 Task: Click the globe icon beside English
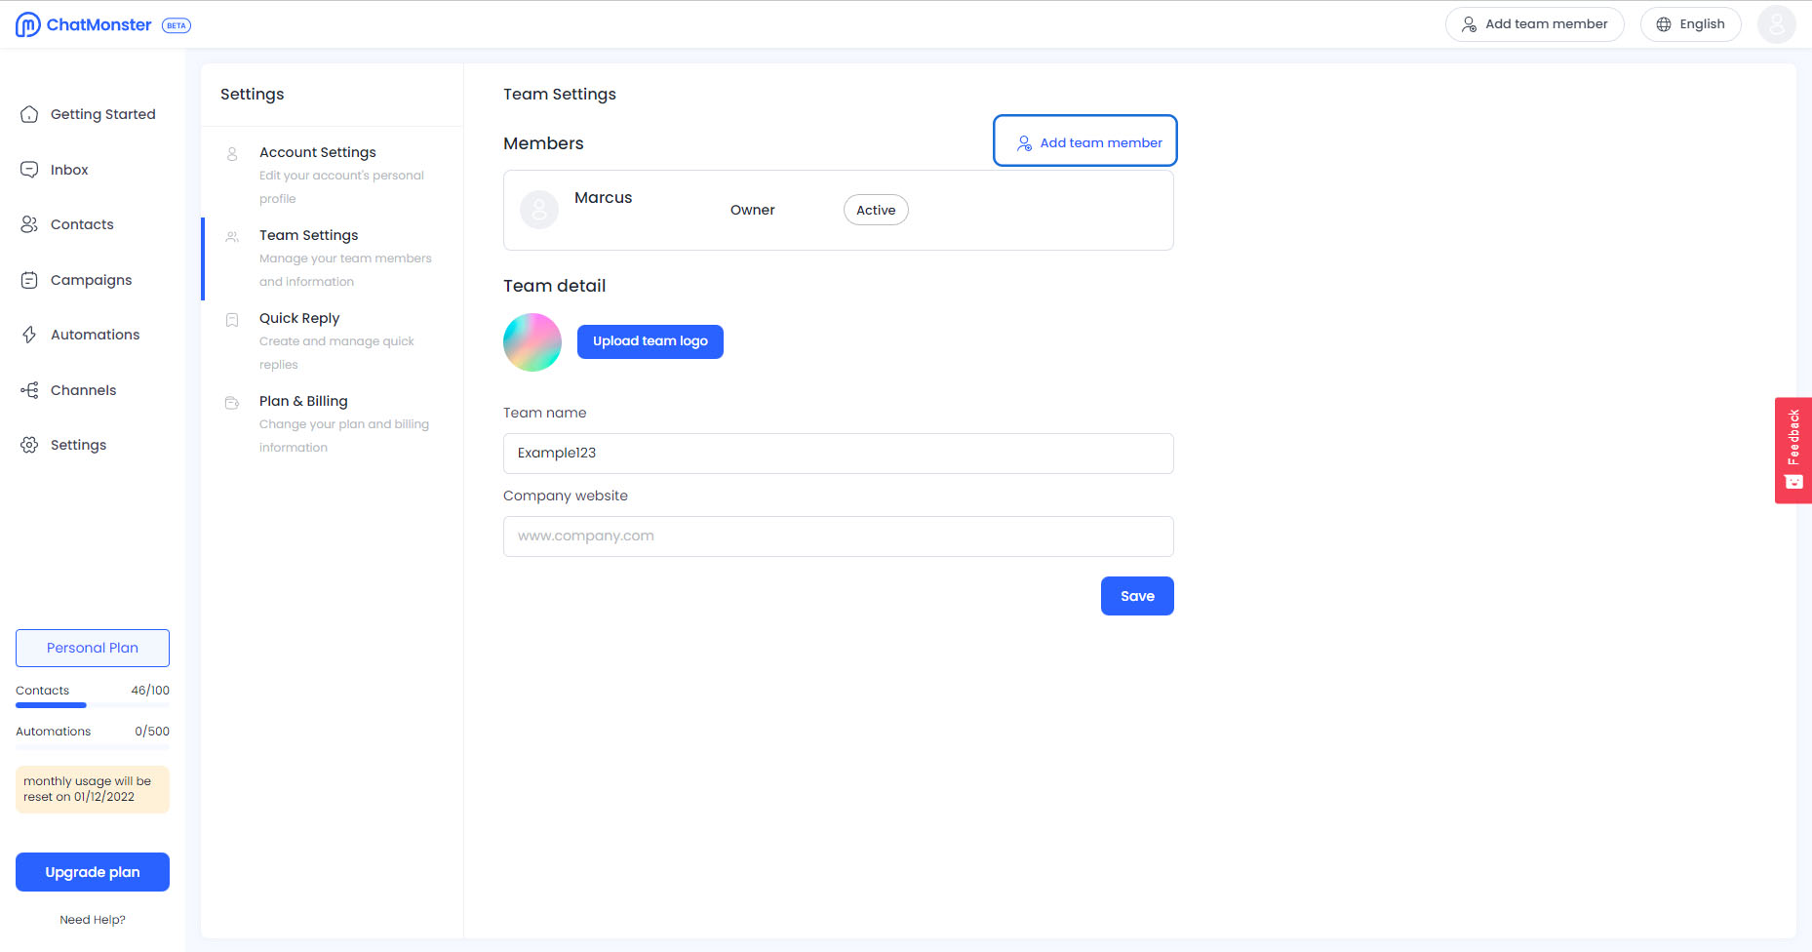1664,24
